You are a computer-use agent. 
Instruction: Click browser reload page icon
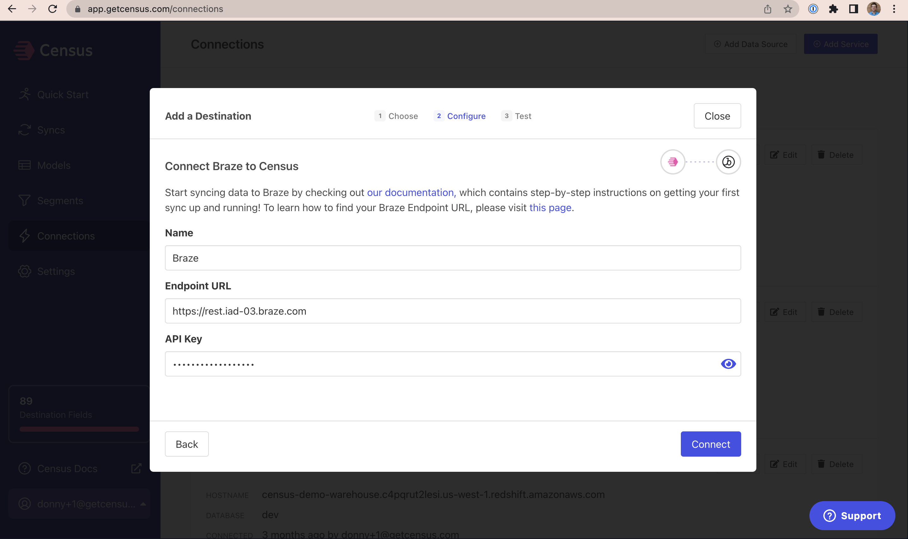coord(53,9)
